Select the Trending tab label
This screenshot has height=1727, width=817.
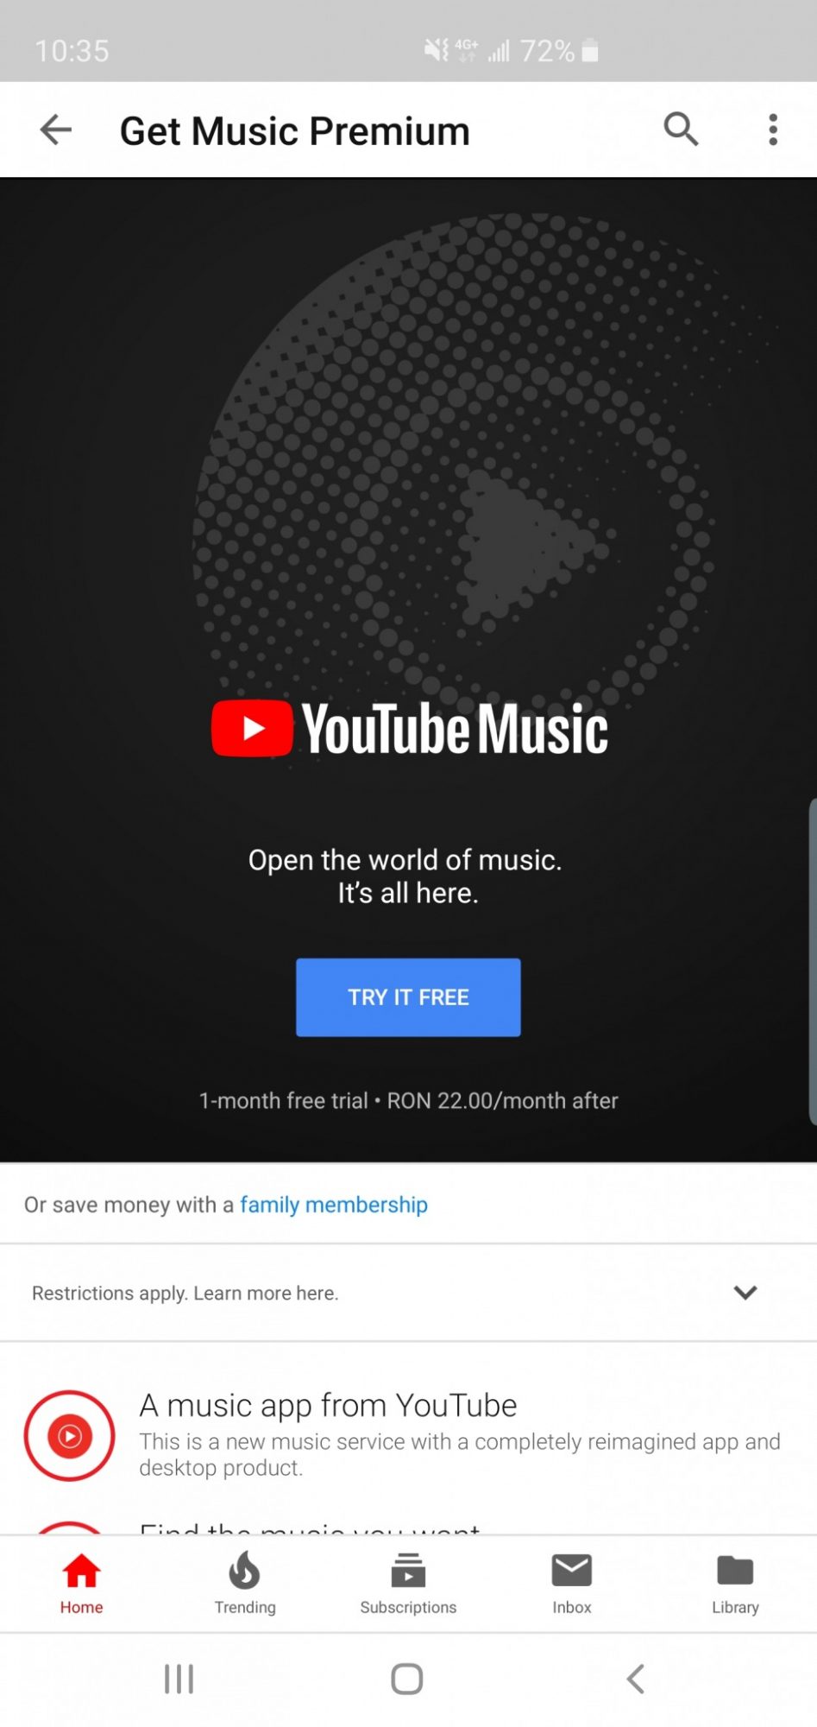(x=245, y=1607)
